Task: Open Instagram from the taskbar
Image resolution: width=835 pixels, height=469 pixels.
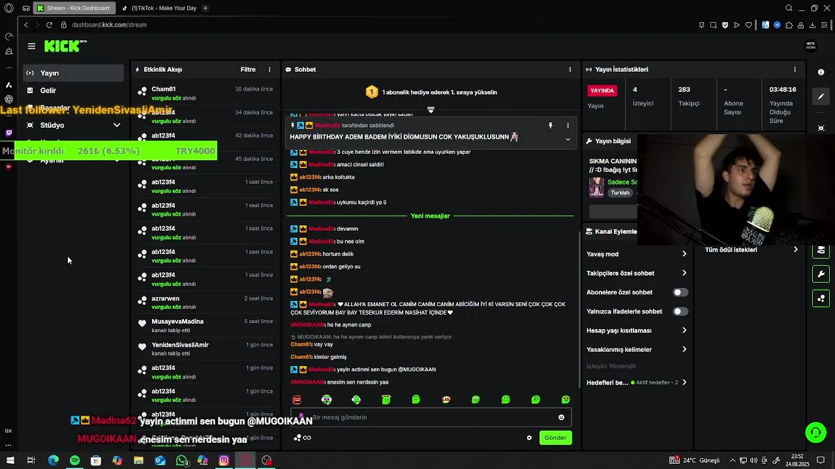Action: pyautogui.click(x=224, y=461)
